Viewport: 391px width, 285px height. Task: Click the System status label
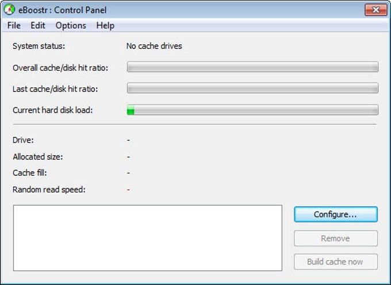click(x=39, y=46)
